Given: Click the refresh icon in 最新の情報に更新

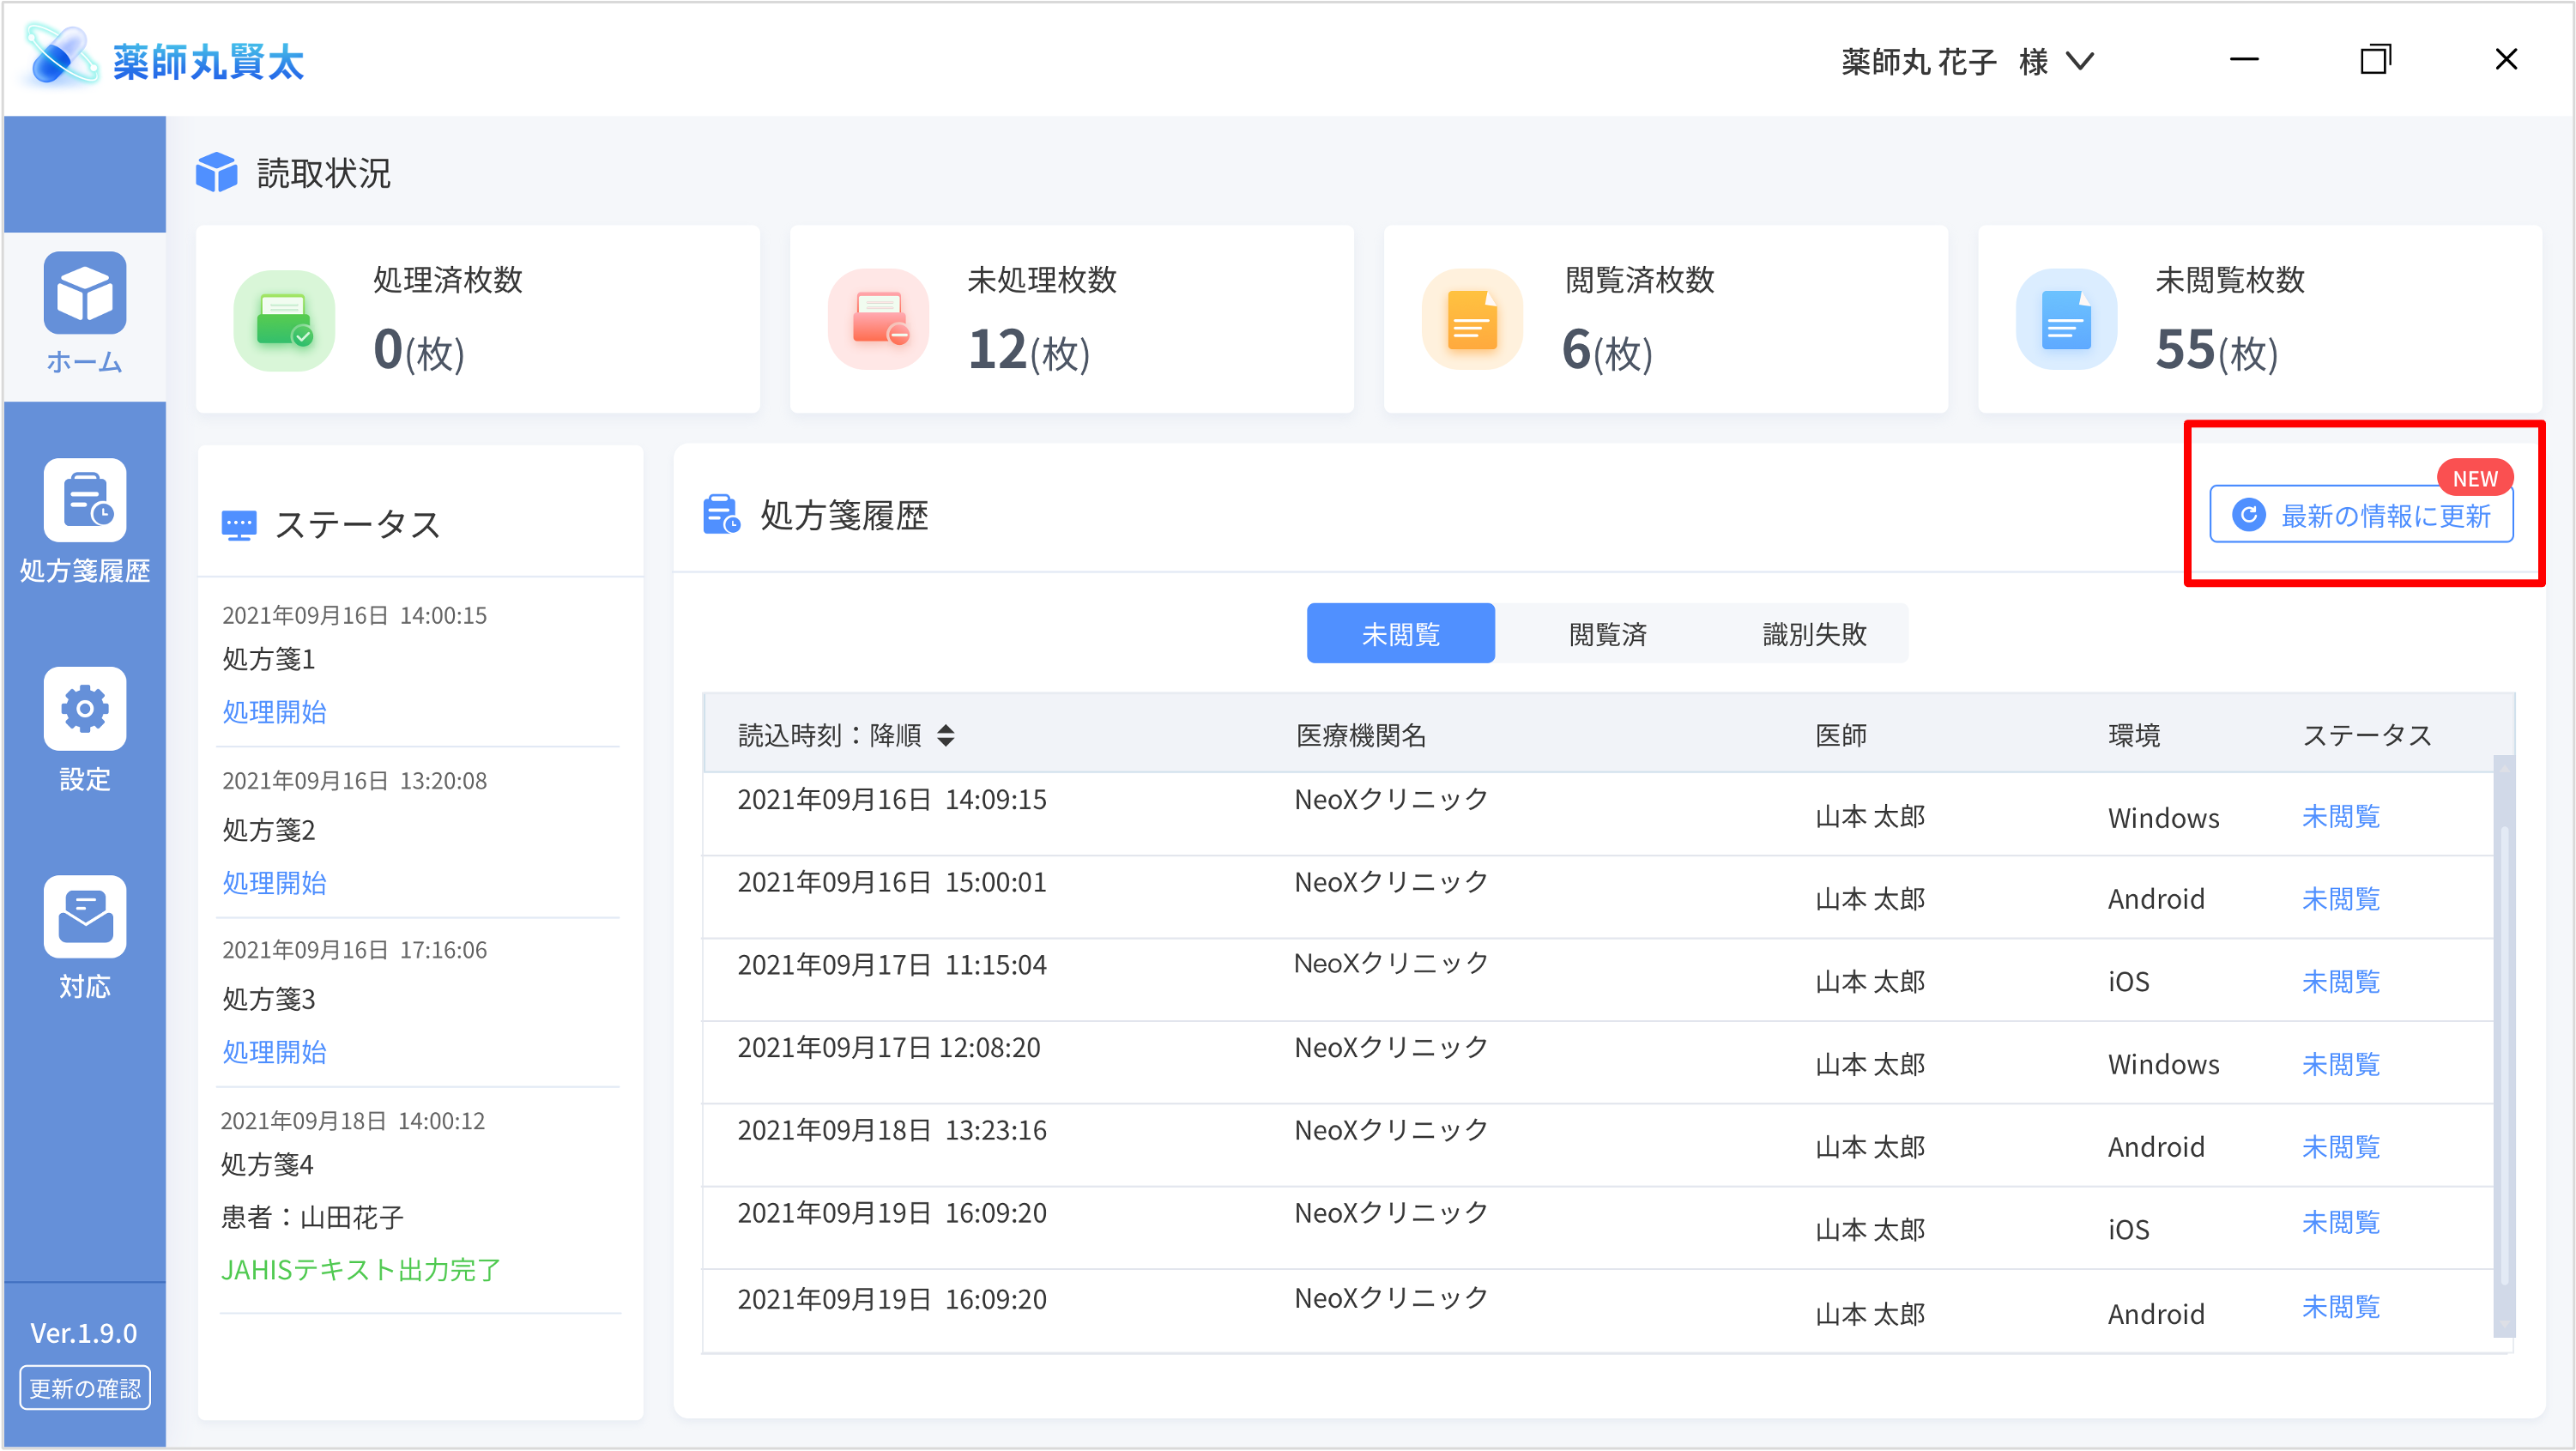Looking at the screenshot, I should pos(2249,515).
